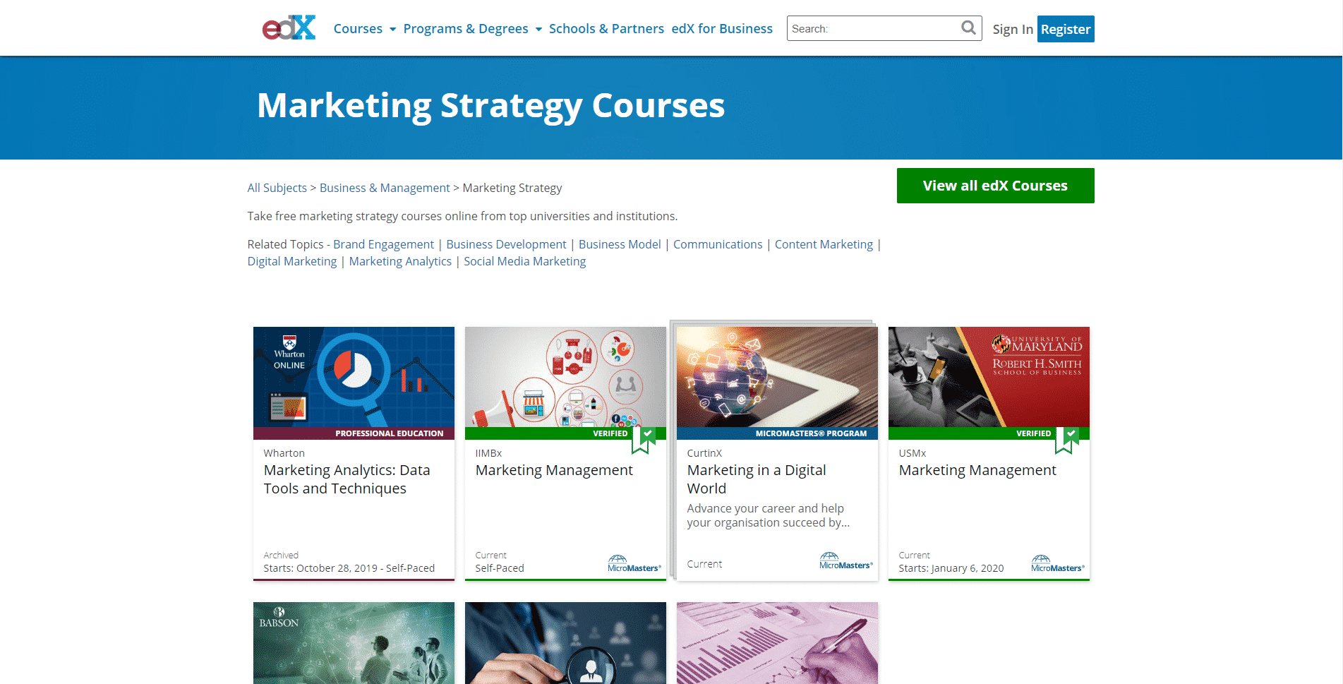
Task: Click the University of Maryland logo
Action: [x=1037, y=354]
